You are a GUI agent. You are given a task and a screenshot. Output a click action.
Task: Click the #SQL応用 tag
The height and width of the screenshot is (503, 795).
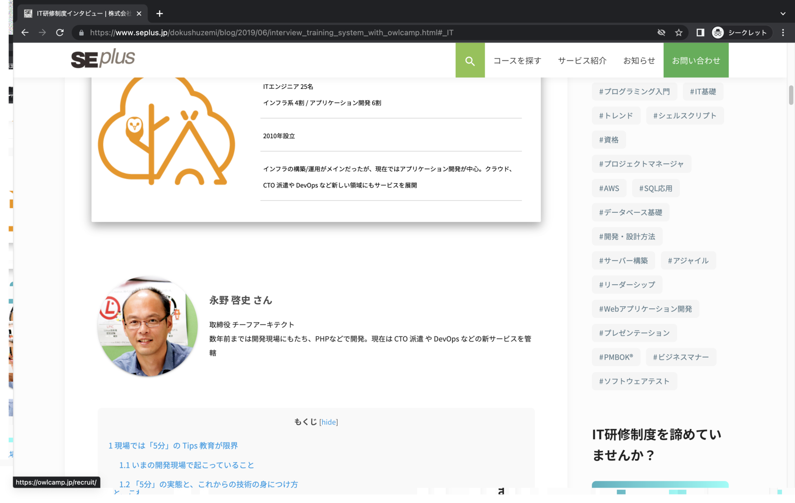[655, 188]
